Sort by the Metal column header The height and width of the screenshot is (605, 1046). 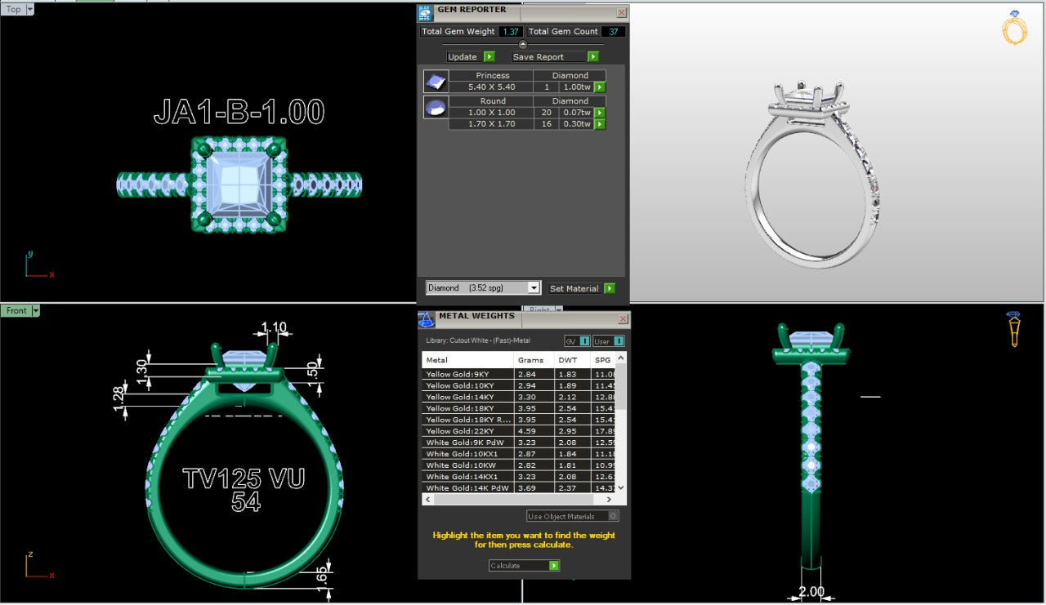pos(468,360)
